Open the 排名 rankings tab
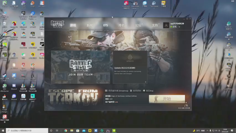236x133 pixels. pyautogui.click(x=122, y=25)
